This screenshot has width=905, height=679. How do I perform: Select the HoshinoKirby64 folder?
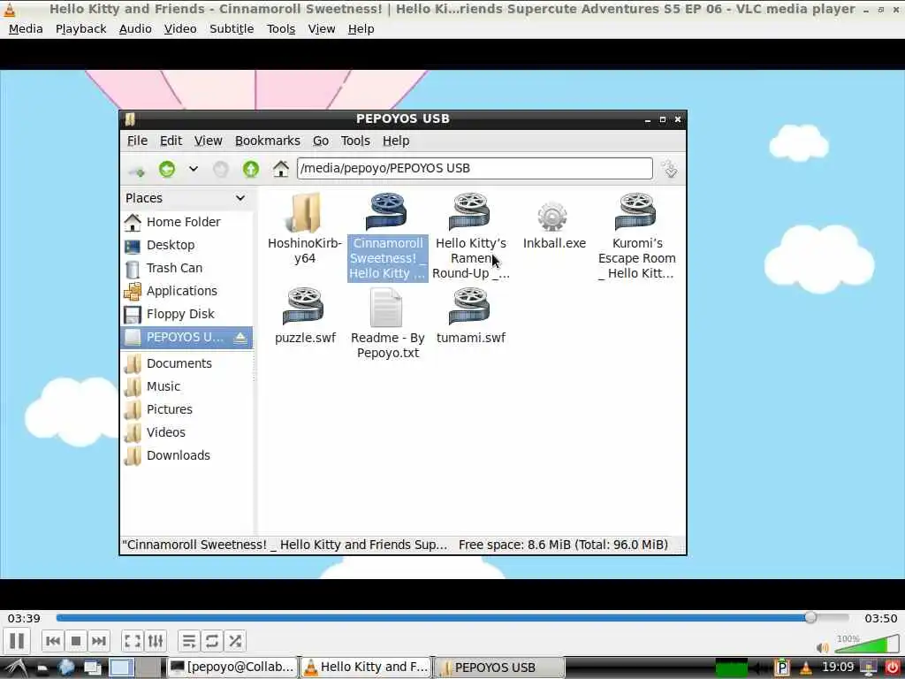tap(305, 227)
